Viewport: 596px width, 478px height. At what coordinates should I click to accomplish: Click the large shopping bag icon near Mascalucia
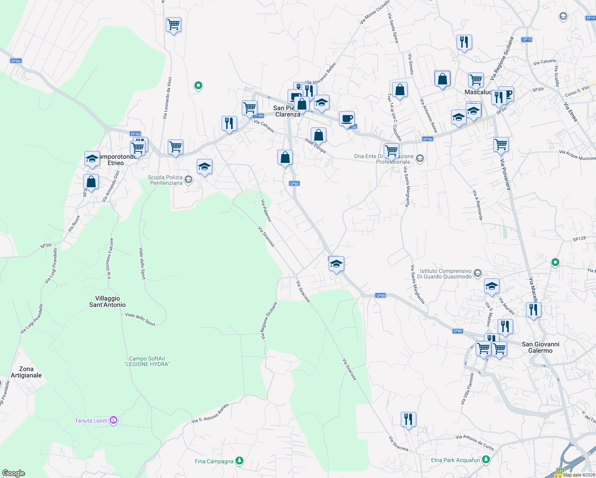pyautogui.click(x=441, y=79)
